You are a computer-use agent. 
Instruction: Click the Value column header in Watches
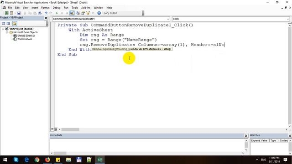click(265, 140)
